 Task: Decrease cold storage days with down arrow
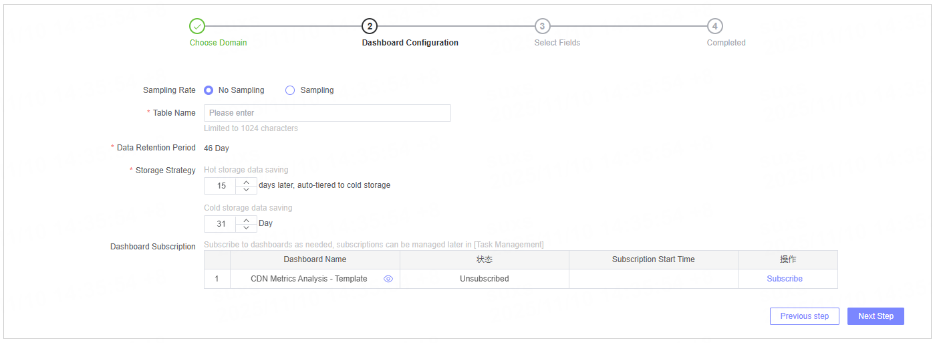246,228
